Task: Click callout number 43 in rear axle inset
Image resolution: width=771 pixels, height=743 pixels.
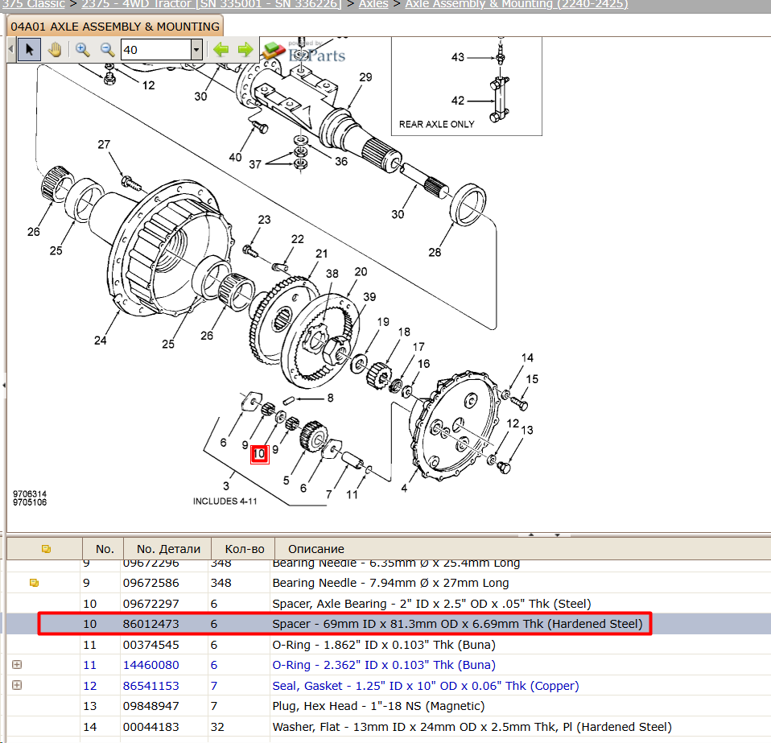Action: point(458,57)
